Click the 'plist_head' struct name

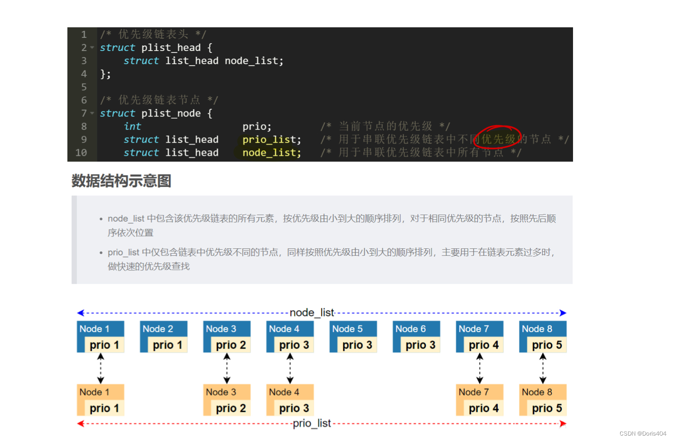click(171, 48)
